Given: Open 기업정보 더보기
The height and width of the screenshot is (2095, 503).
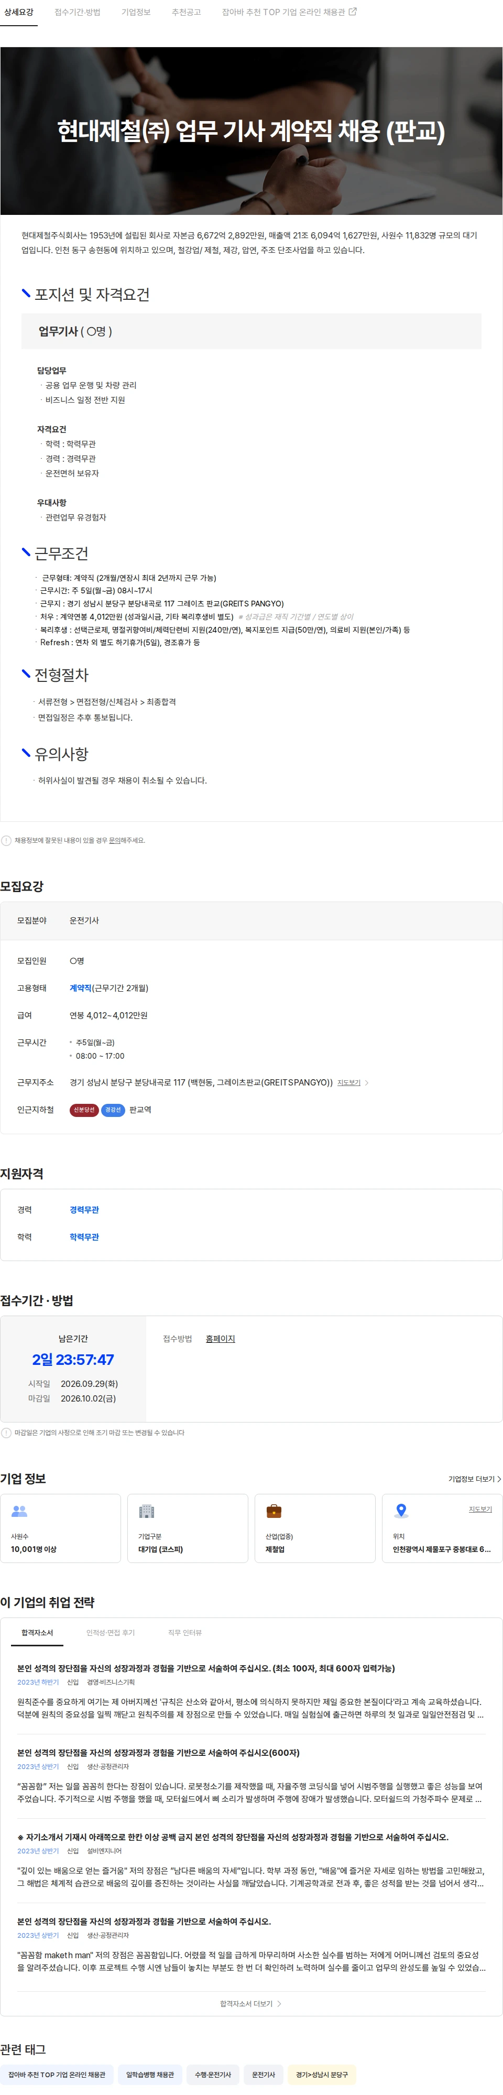Looking at the screenshot, I should 475,1479.
